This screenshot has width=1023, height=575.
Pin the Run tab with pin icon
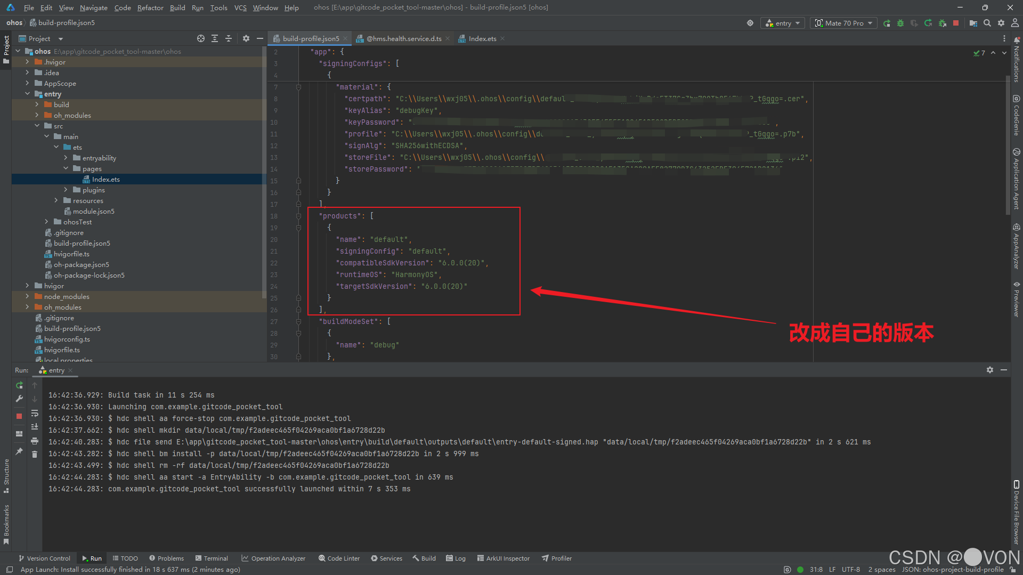20,451
